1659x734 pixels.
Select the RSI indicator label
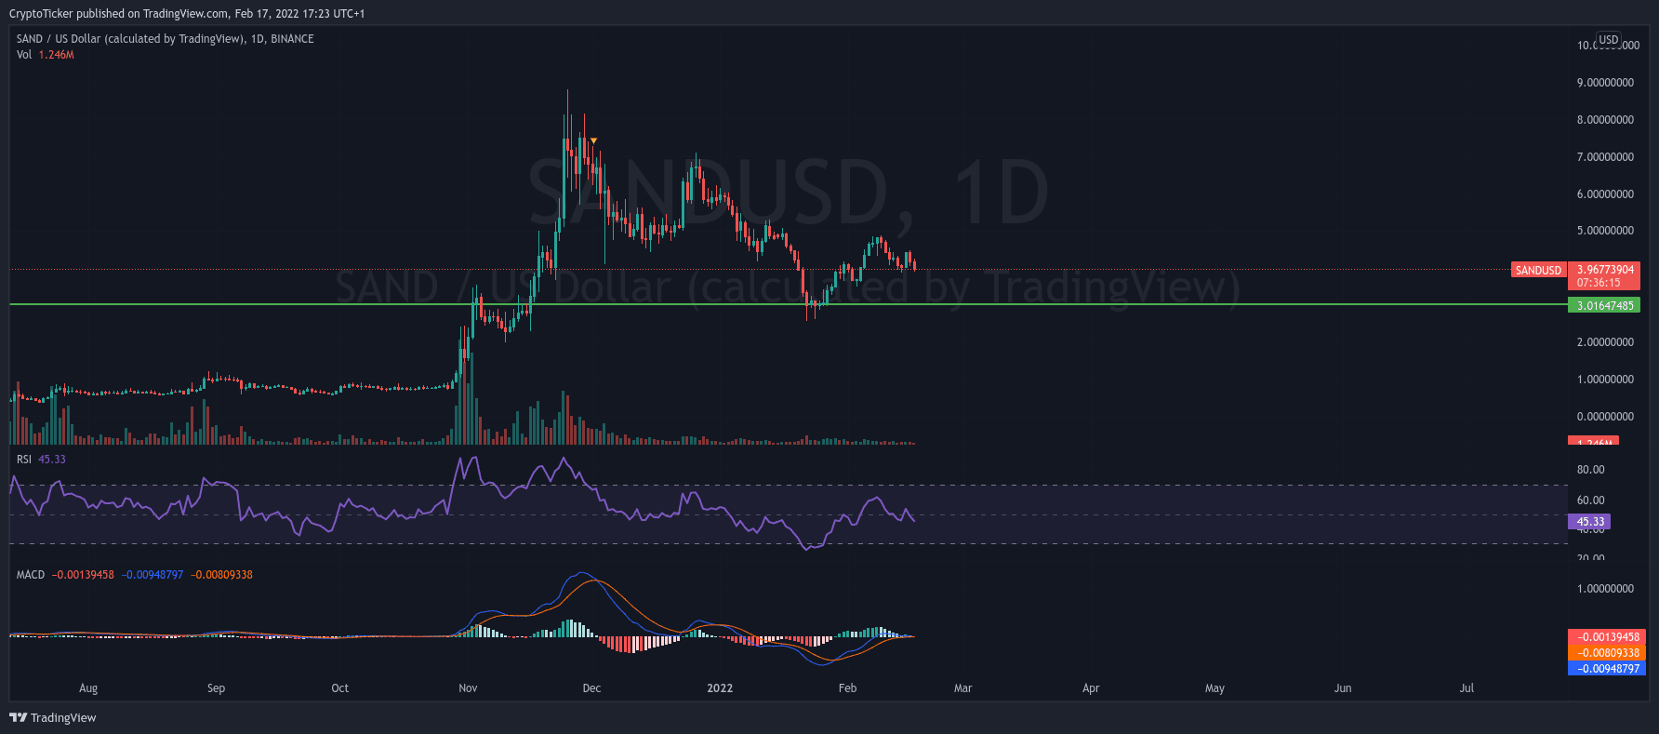(24, 460)
